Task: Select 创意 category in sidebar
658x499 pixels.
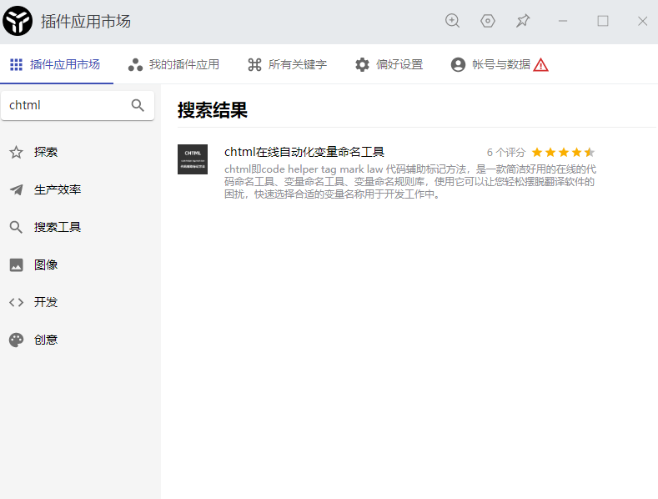Action: click(x=80, y=340)
